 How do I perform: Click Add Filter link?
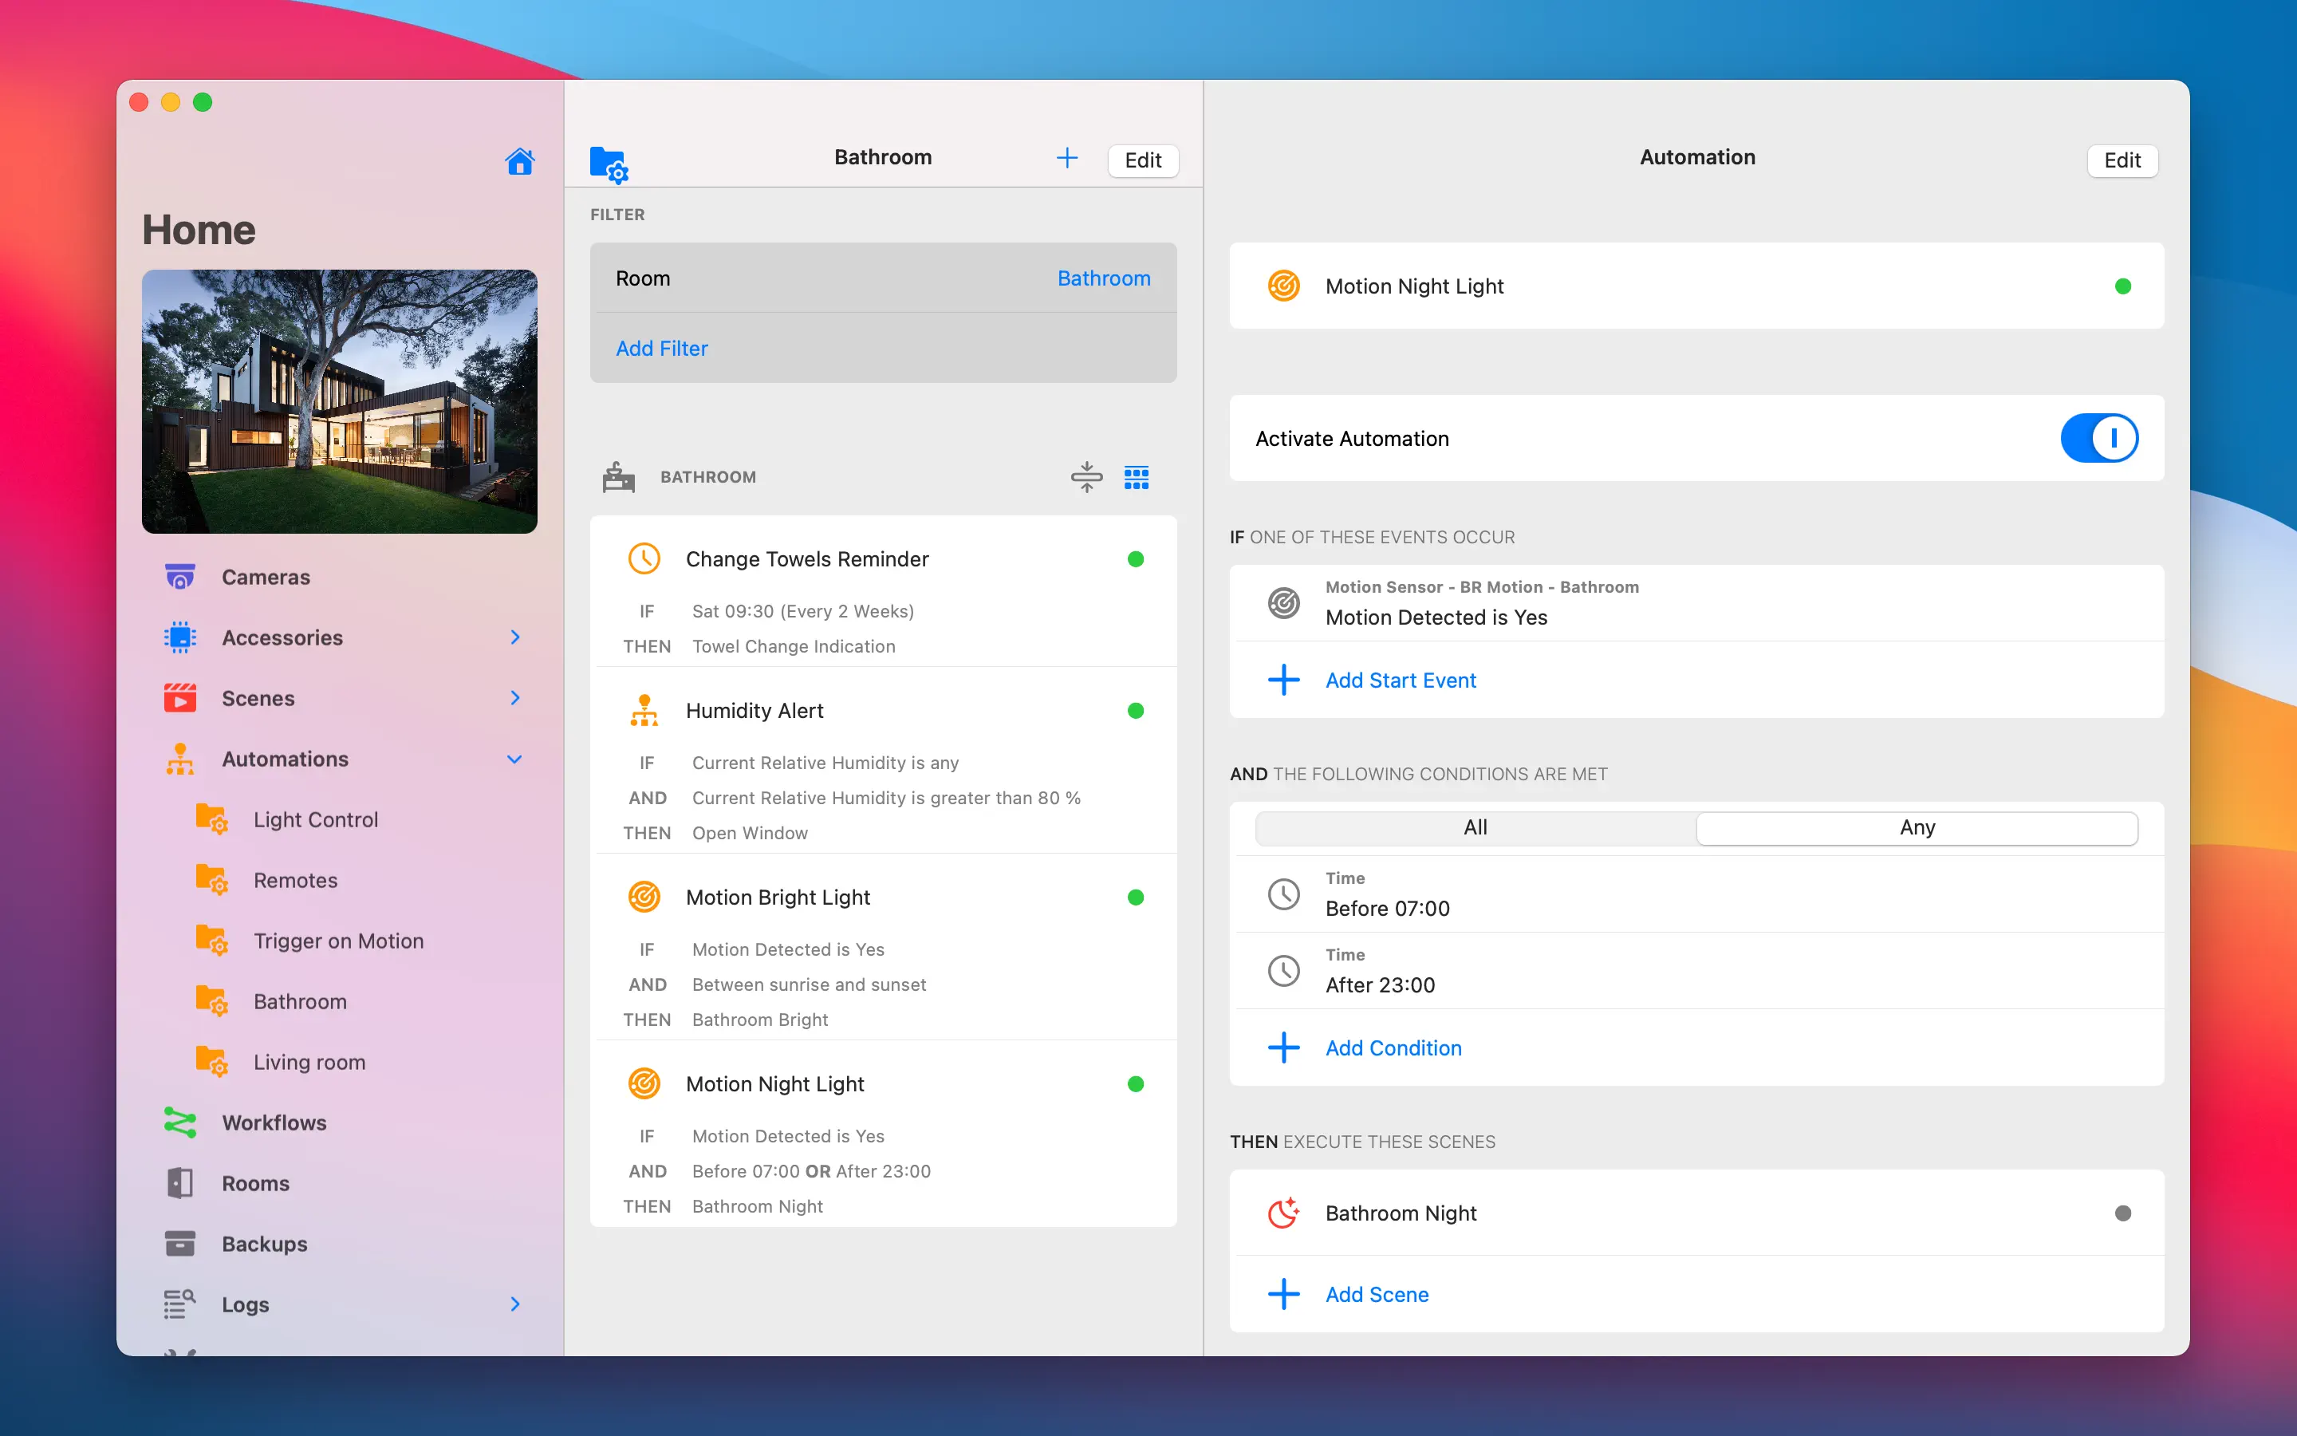click(x=661, y=349)
